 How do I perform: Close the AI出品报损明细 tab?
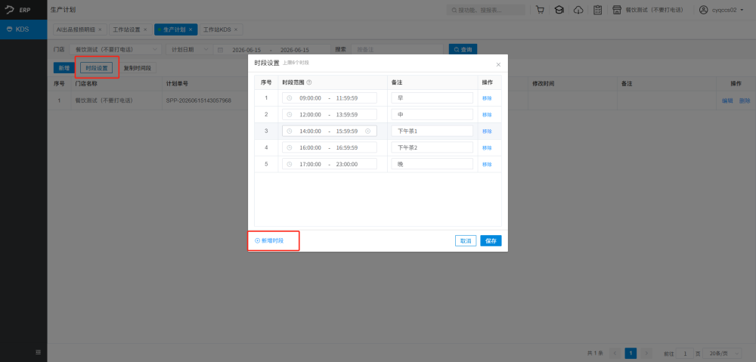coord(100,29)
